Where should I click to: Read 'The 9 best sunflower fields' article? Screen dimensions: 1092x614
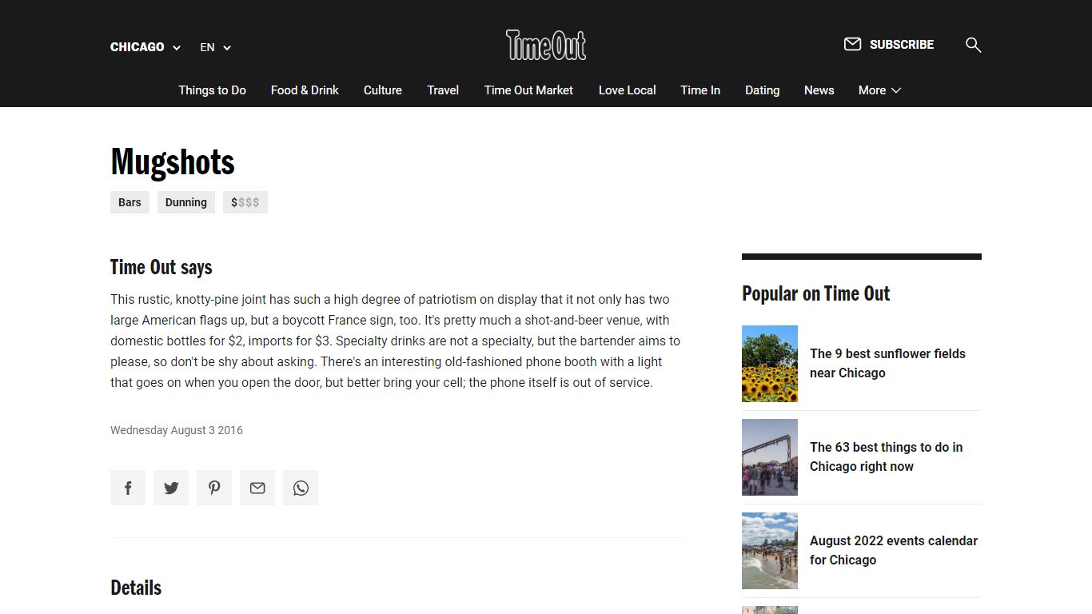pyautogui.click(x=887, y=363)
